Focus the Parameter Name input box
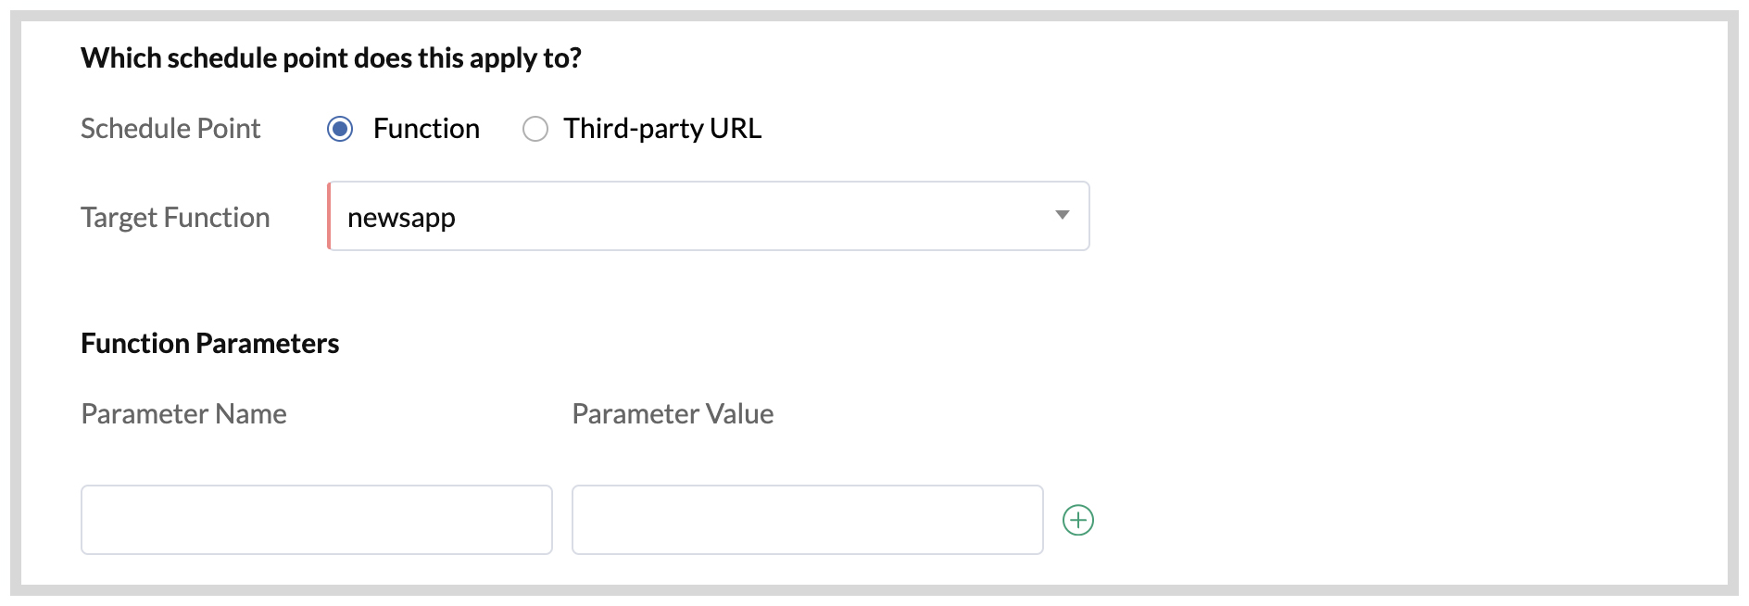1749x606 pixels. tap(317, 520)
